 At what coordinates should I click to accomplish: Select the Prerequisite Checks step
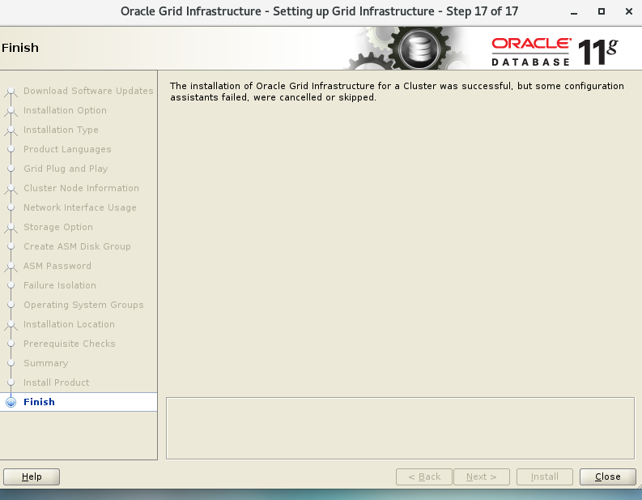click(69, 344)
